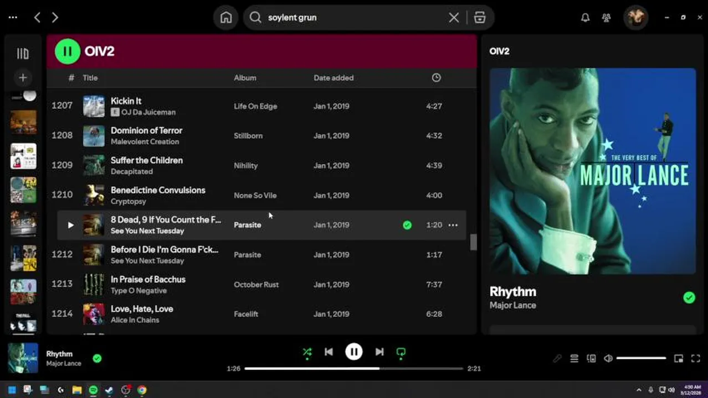Select the Before I Die I'm Gonna track
The height and width of the screenshot is (398, 708).
tap(165, 249)
